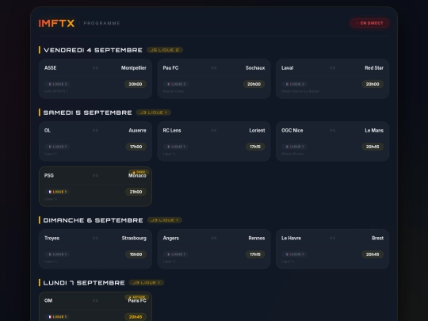Image resolution: width=428 pixels, height=321 pixels.
Task: Click the Auxerre team name
Action: pos(138,131)
